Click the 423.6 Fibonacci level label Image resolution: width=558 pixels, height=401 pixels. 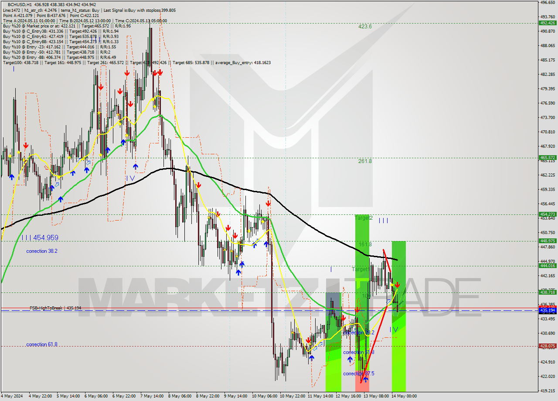click(x=365, y=27)
